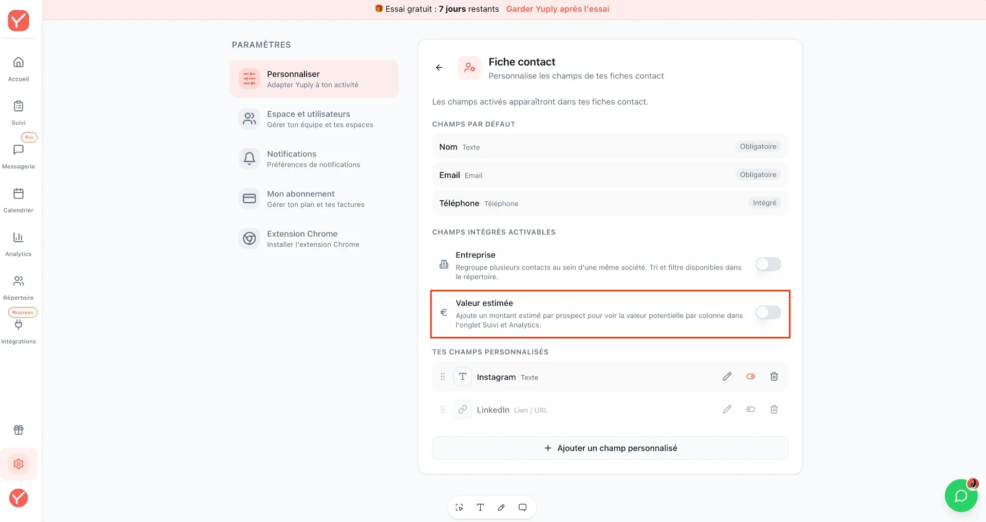Click the Yuply logo at top of sidebar

tap(18, 21)
